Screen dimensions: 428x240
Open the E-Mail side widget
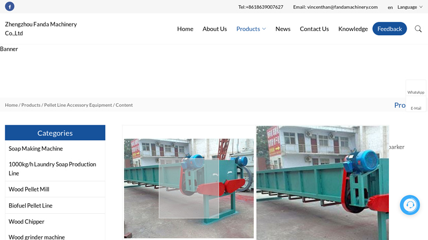[x=416, y=104]
